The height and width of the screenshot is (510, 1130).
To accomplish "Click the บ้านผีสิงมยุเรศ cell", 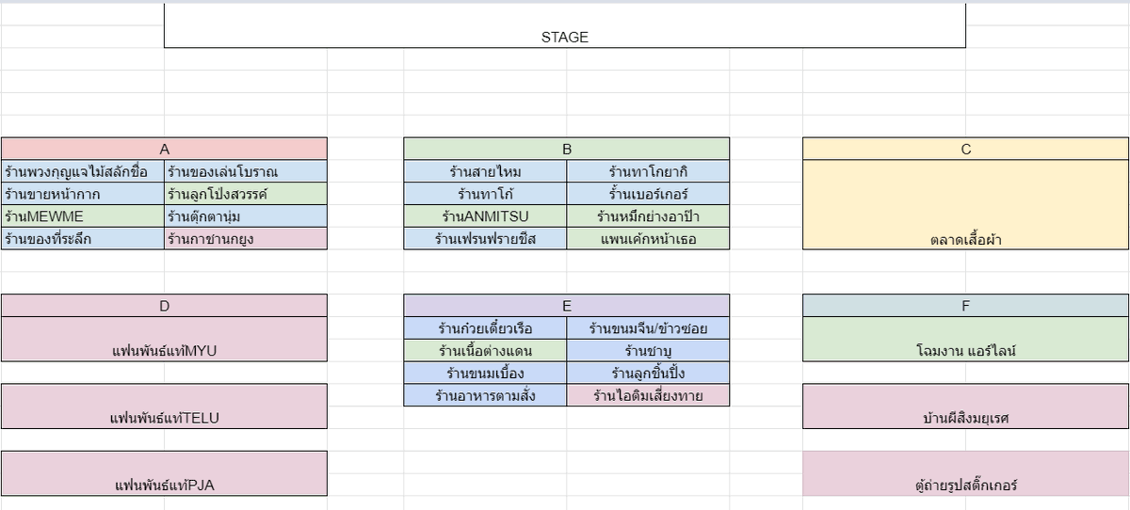I will pos(966,406).
